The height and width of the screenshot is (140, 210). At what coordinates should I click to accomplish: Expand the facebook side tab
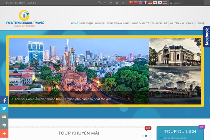pyautogui.click(x=206, y=37)
